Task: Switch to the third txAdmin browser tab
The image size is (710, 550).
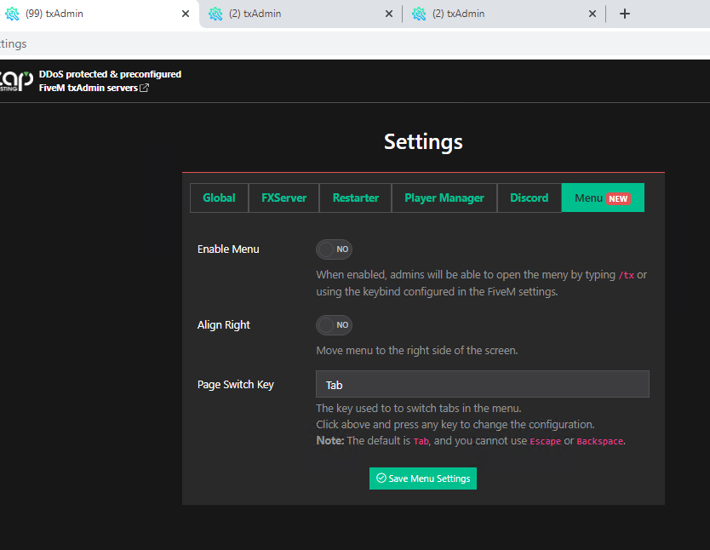Action: (x=494, y=14)
